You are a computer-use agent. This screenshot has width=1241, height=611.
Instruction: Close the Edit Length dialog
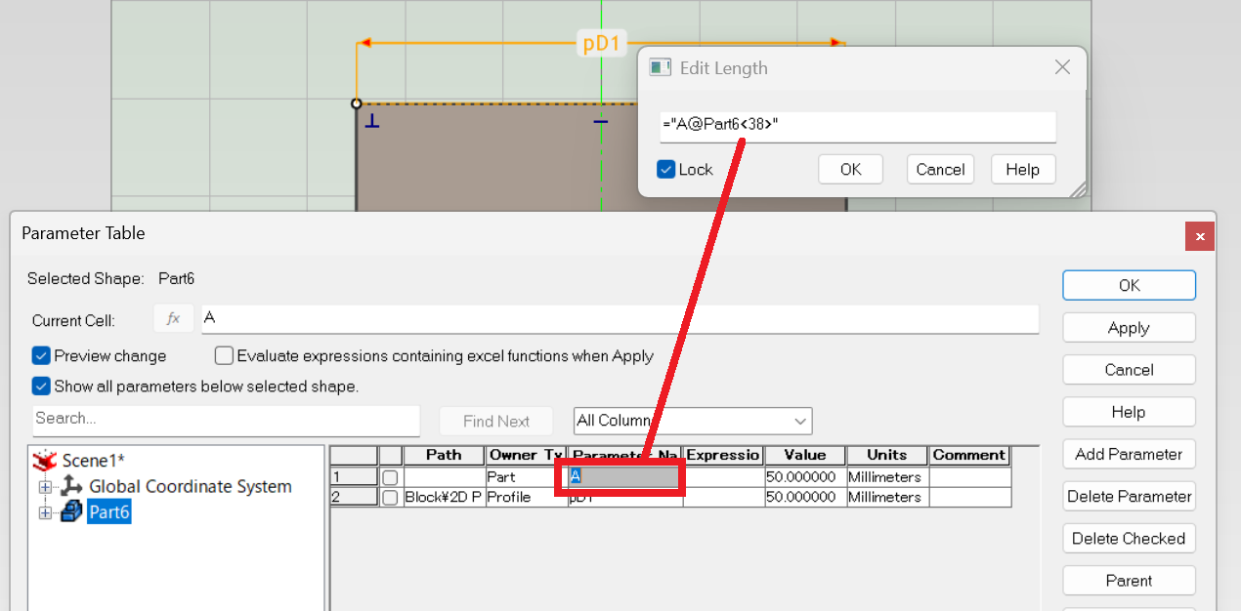tap(1063, 68)
